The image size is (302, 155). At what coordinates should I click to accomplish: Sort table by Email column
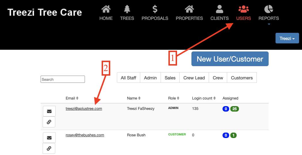[x=72, y=98]
